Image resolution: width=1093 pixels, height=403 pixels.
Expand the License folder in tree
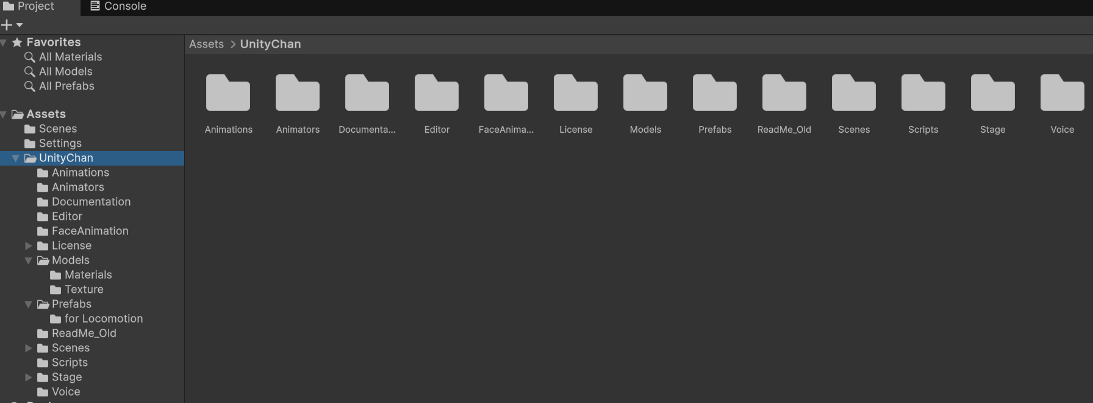(28, 246)
